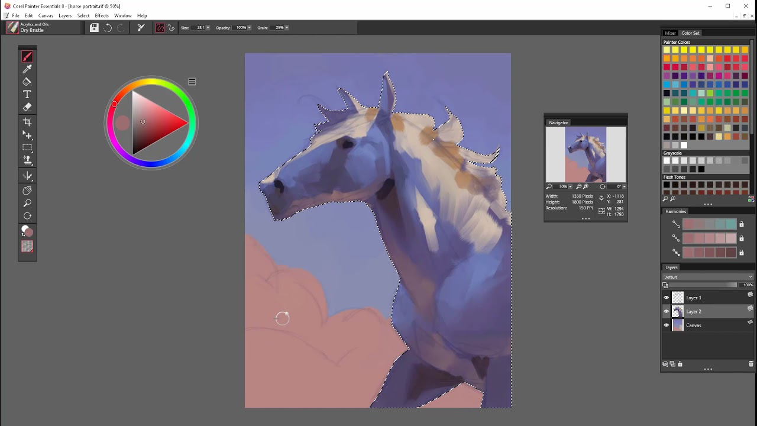
Task: Open the Layers menu
Action: tap(65, 15)
